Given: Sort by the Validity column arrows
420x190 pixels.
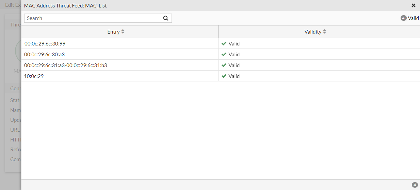Looking at the screenshot, I should point(325,32).
